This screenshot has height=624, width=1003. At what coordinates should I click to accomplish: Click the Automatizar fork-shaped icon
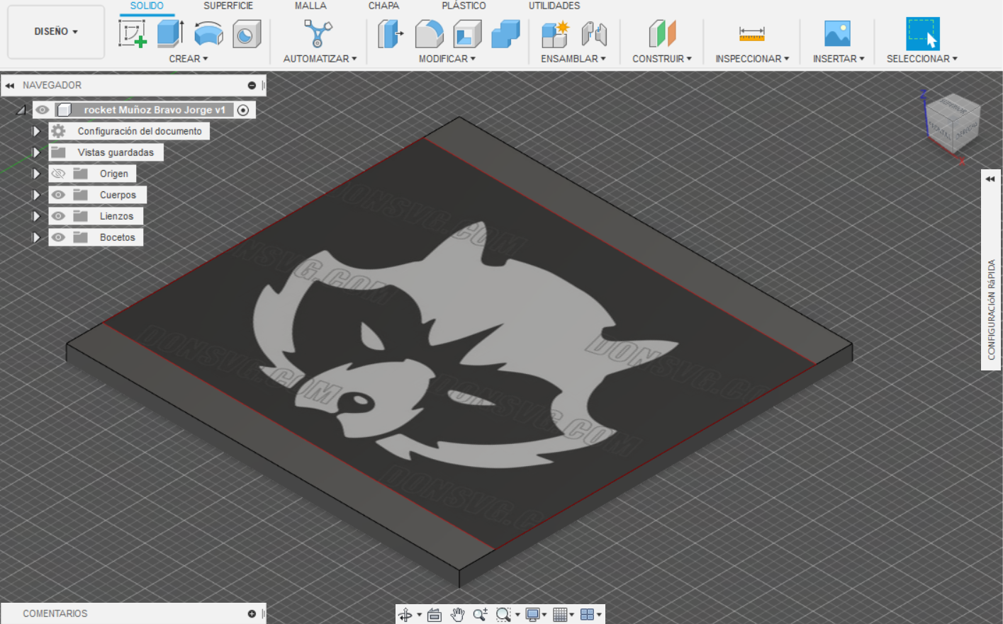tap(318, 33)
